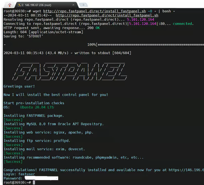
Task: Open the install_fastpanel.sh URL in the wget command
Action: (x=94, y=11)
